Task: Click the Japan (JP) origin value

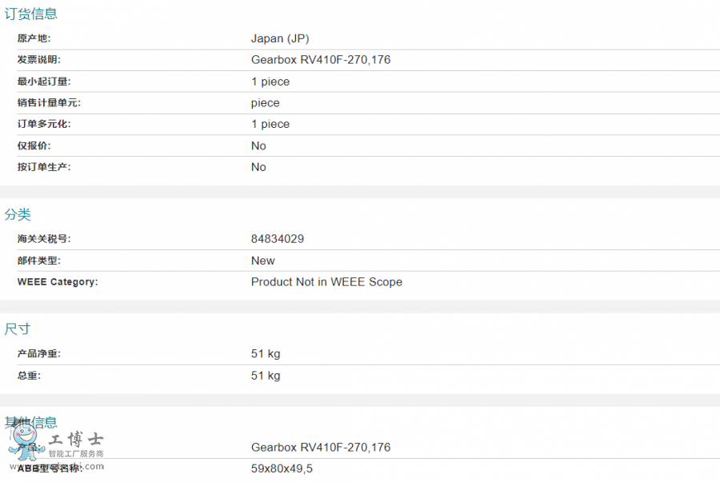Action: tap(280, 38)
